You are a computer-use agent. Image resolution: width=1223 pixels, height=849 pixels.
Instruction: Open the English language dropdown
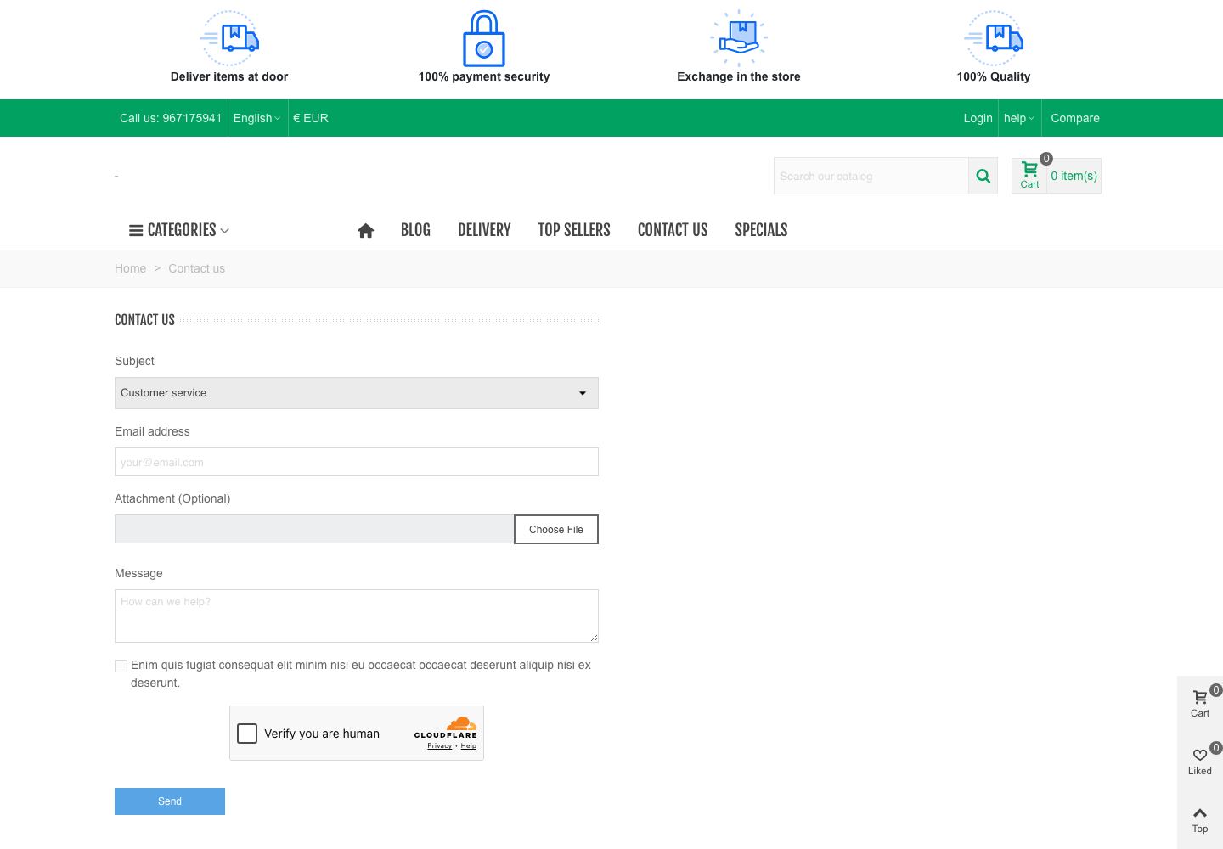pyautogui.click(x=256, y=118)
